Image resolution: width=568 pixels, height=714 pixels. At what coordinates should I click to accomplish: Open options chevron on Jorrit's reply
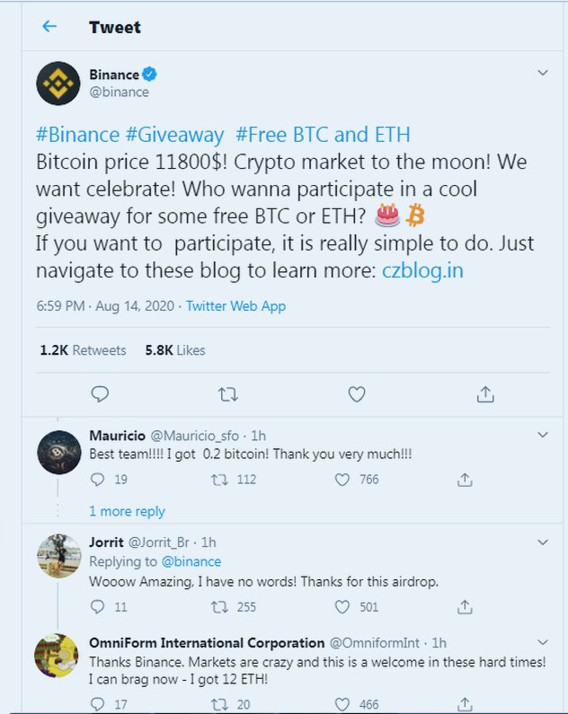[x=542, y=542]
